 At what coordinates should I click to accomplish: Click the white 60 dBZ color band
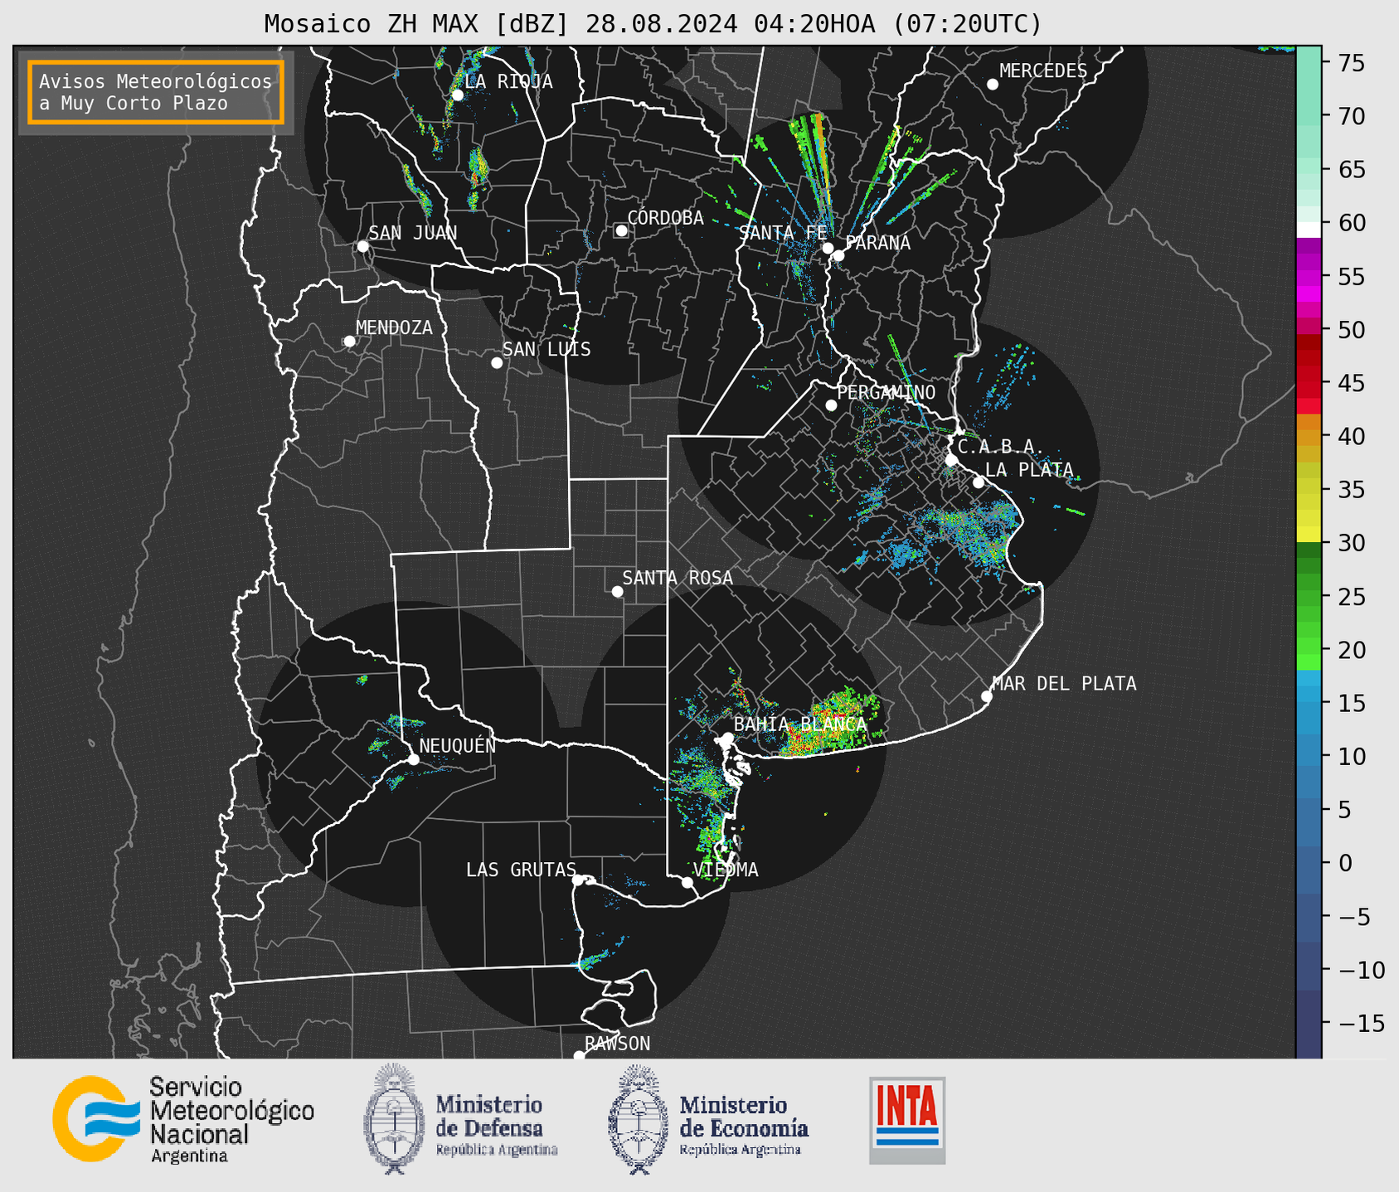pos(1309,230)
